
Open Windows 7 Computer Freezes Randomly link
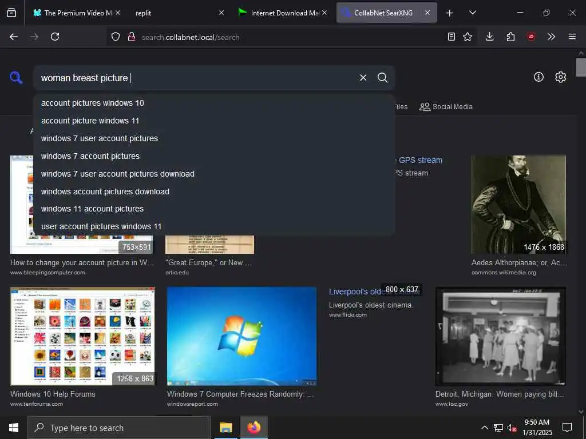click(241, 394)
